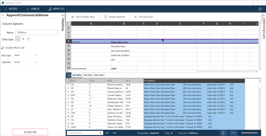Adjust the zoom slider in the status bar
The width and height of the screenshot is (266, 136).
pyautogui.click(x=248, y=133)
